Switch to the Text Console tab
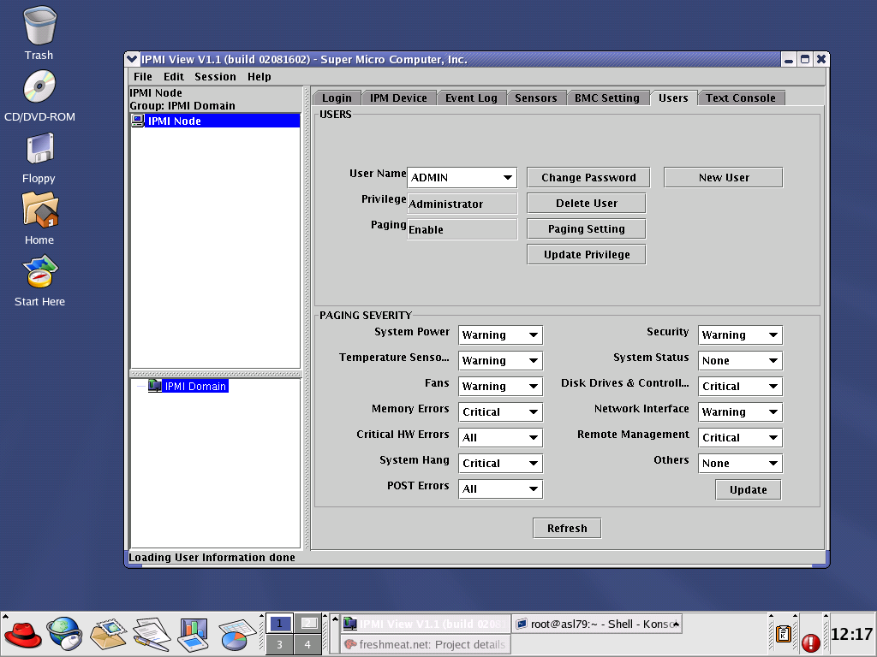The width and height of the screenshot is (877, 657). pos(741,98)
